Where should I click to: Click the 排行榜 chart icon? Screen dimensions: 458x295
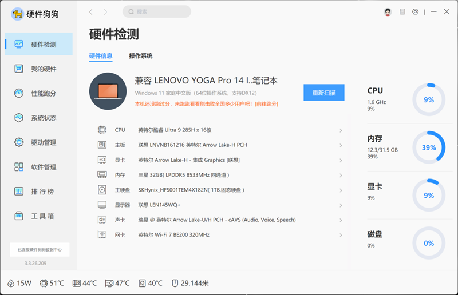tap(19, 192)
